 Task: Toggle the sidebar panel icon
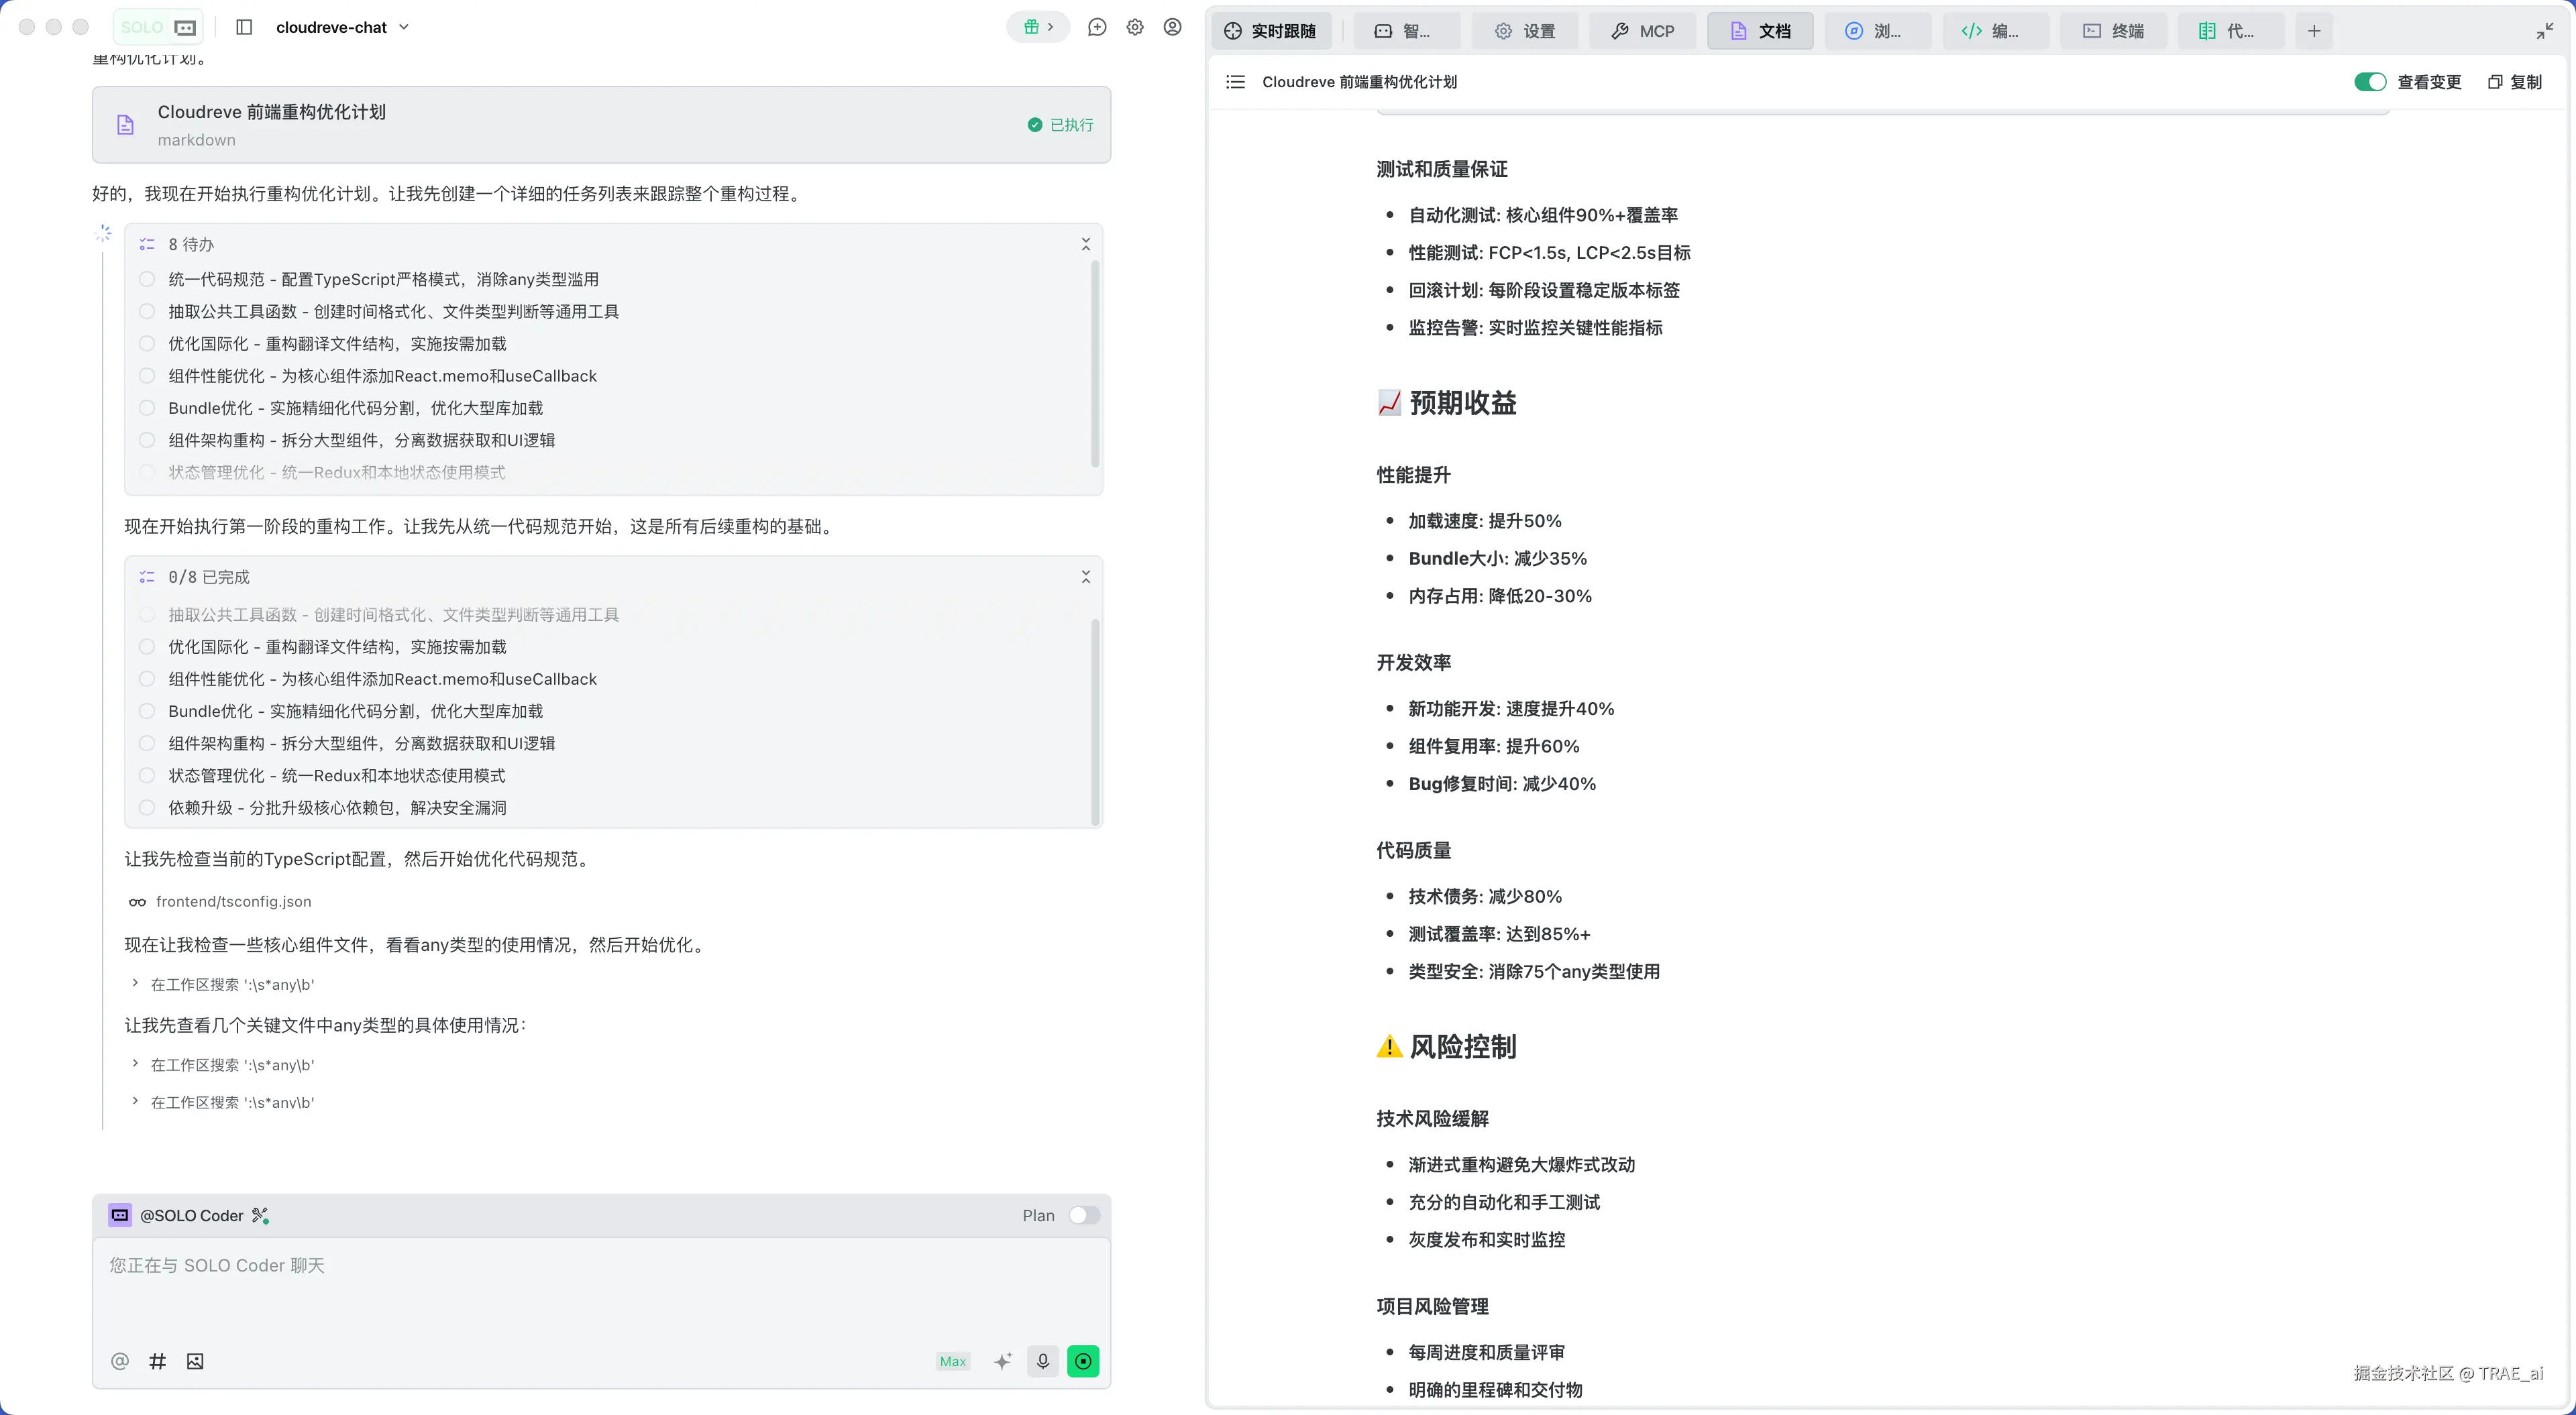pos(244,27)
